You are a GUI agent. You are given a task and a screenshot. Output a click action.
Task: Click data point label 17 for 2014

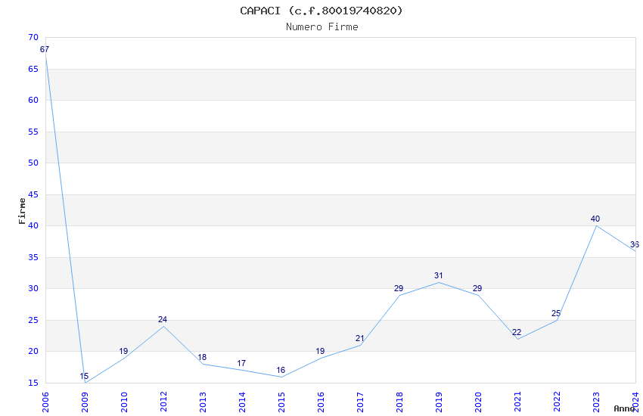point(241,364)
